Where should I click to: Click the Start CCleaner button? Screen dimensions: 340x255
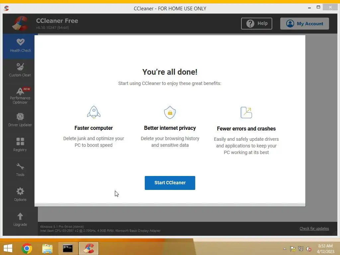pyautogui.click(x=170, y=183)
